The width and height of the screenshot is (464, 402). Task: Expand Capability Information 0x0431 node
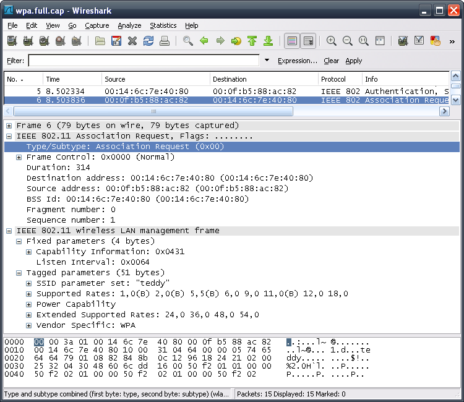28,252
